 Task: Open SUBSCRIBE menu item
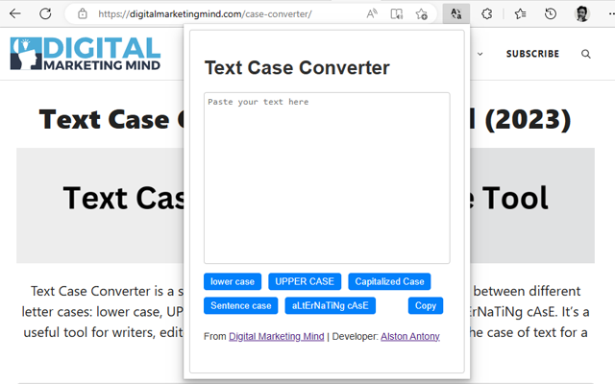[x=532, y=54]
